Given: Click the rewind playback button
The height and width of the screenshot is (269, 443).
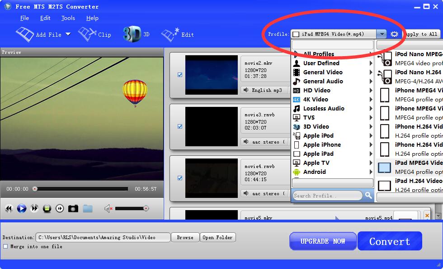Looking at the screenshot, I should tap(9, 209).
